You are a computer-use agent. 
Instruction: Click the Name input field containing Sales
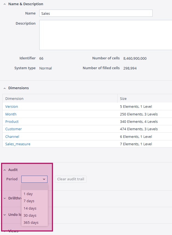96,13
